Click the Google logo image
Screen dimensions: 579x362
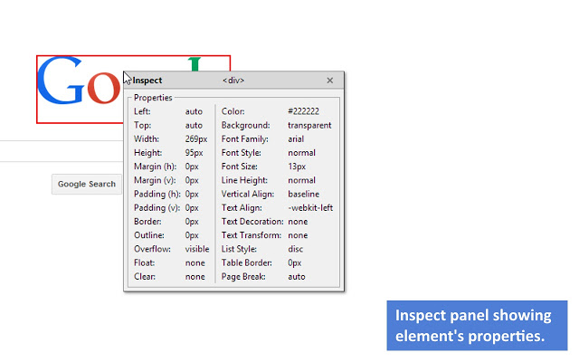133,90
